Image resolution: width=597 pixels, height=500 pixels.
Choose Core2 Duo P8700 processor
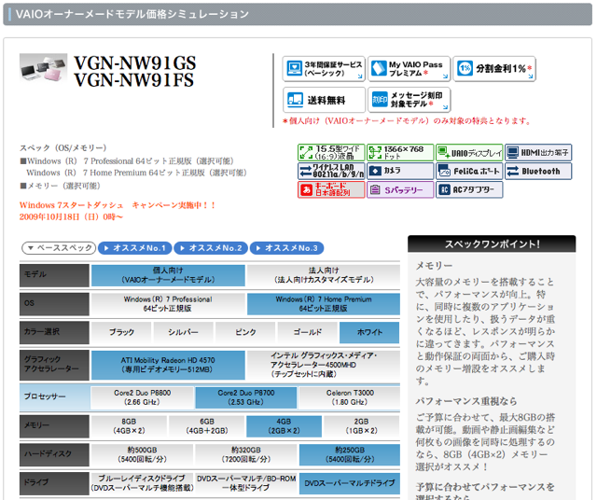(246, 397)
